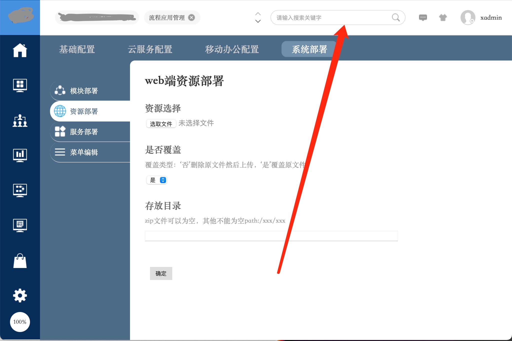The width and height of the screenshot is (512, 341).
Task: Click the down chevron next to the tabs
Action: tap(258, 21)
